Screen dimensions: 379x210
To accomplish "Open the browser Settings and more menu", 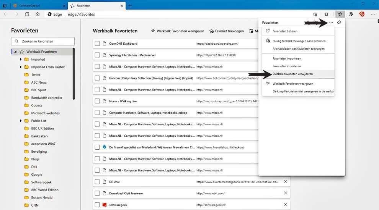I will pos(373,14).
